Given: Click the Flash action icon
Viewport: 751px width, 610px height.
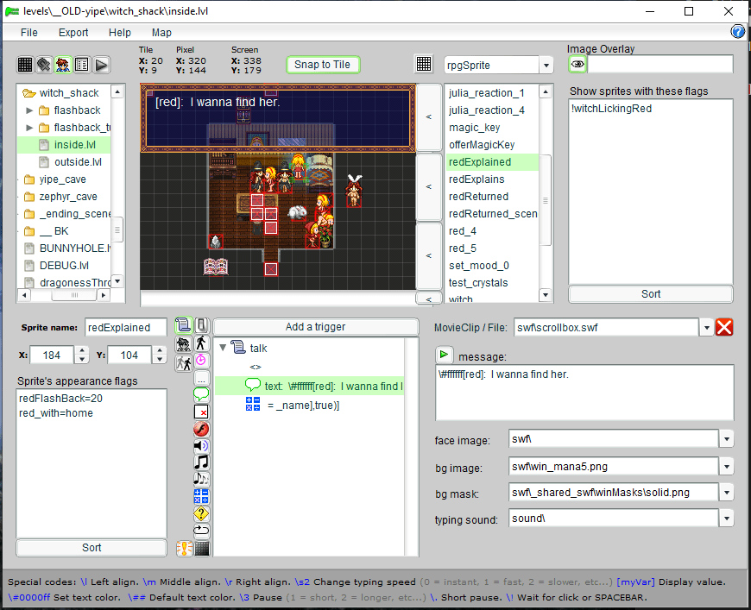Looking at the screenshot, I should pos(201,429).
